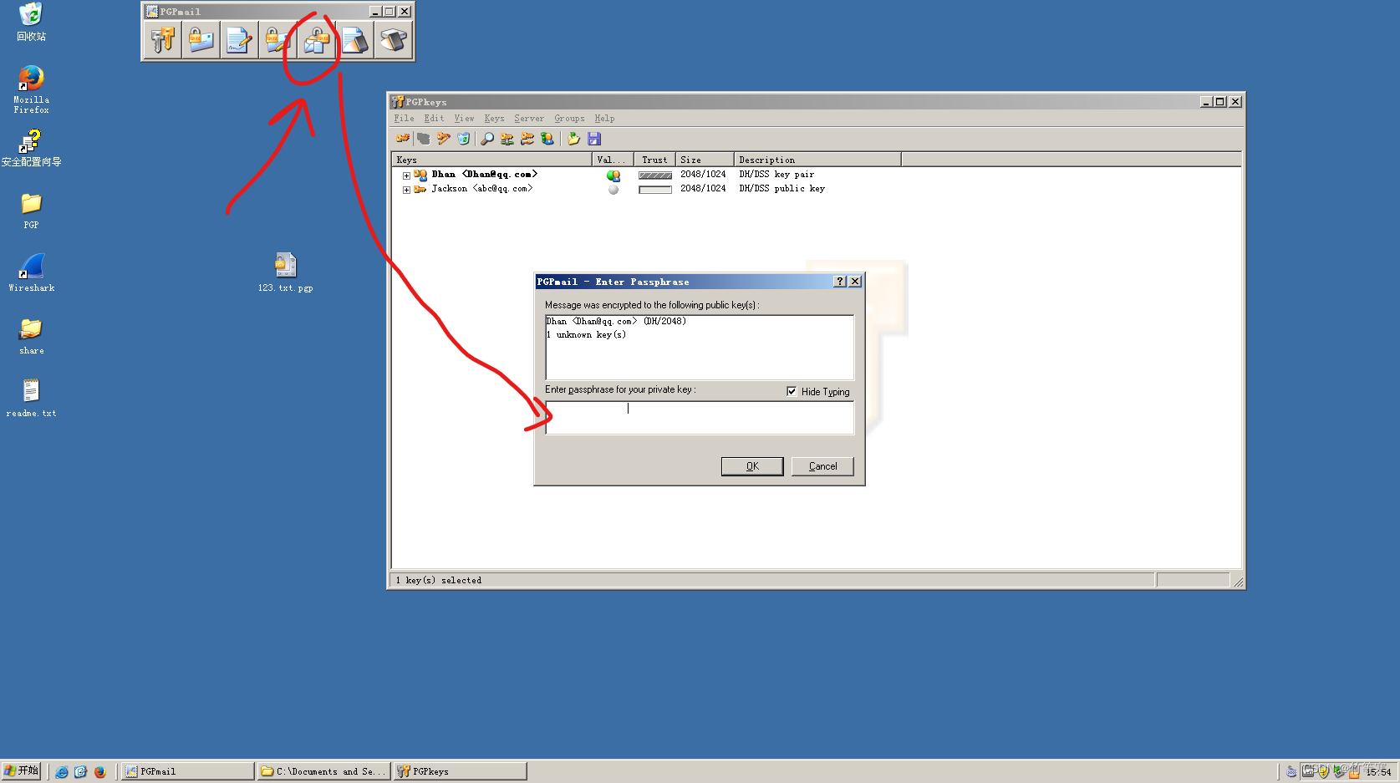Click the gray validity indicator for Jackson

pyautogui.click(x=613, y=190)
